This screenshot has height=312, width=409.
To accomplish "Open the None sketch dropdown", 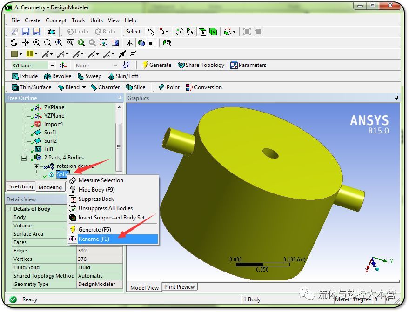I will coord(115,65).
